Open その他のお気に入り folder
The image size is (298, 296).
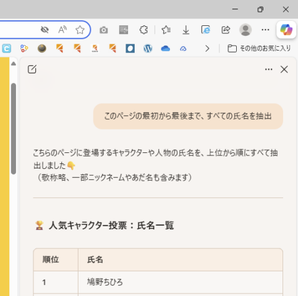(x=259, y=49)
